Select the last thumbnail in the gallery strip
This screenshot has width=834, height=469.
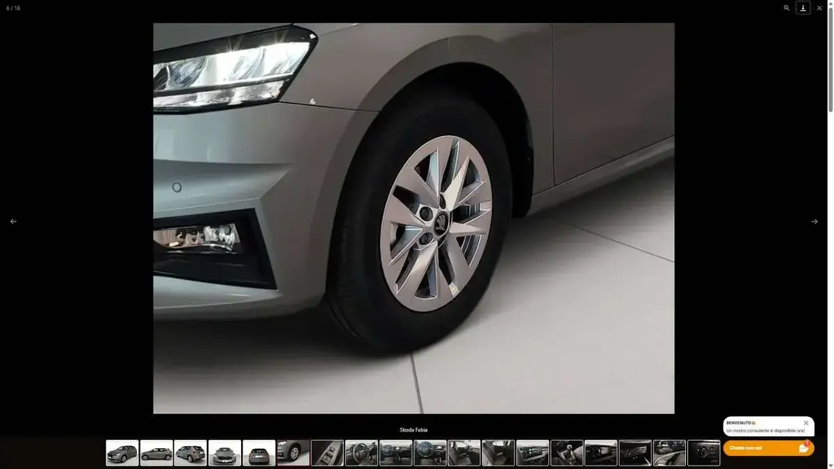703,453
